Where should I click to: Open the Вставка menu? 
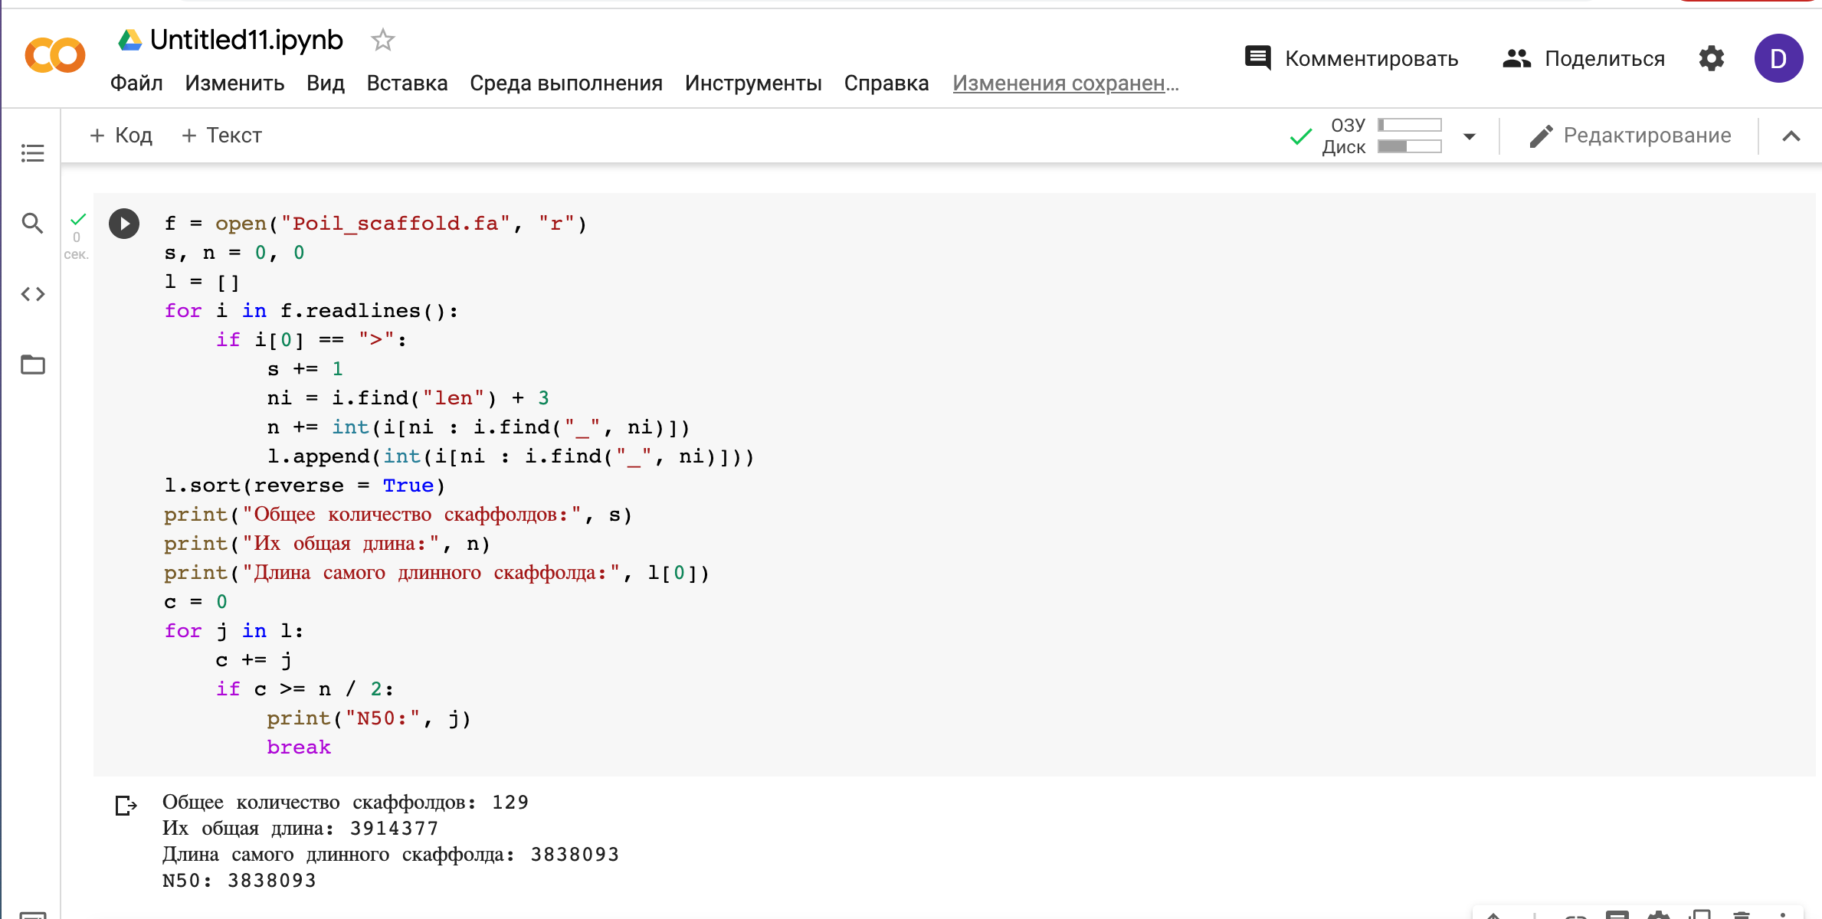407,83
